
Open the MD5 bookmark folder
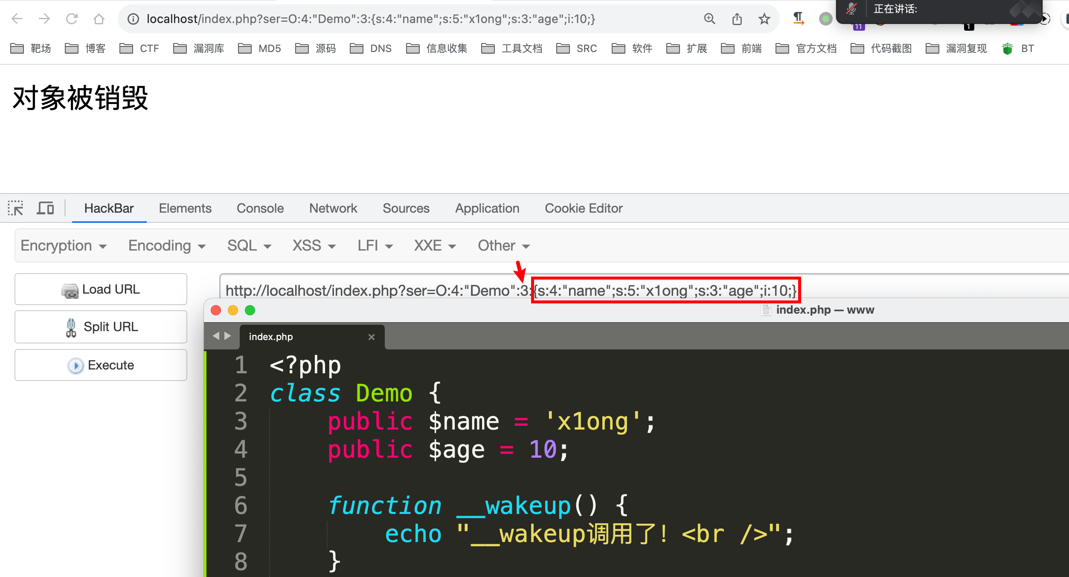[x=260, y=49]
